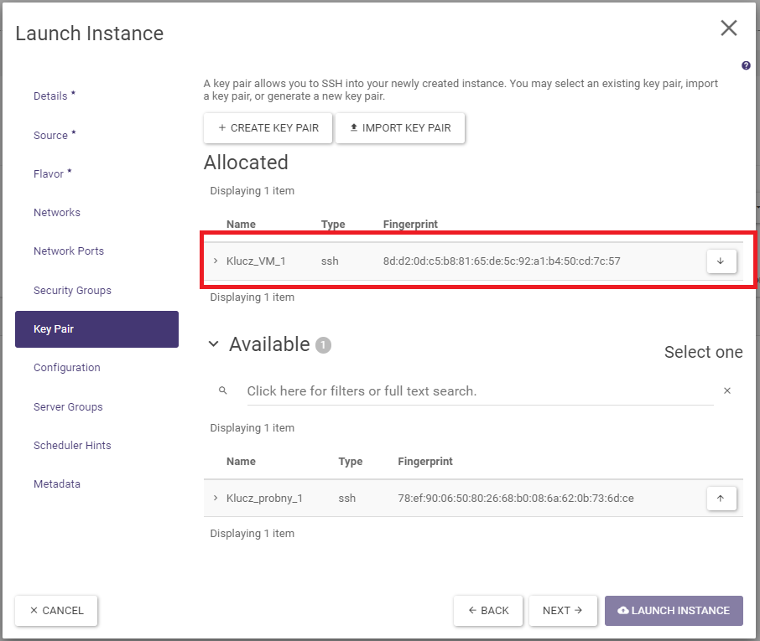The height and width of the screenshot is (641, 760).
Task: Click the Import Key Pair button
Action: point(400,128)
